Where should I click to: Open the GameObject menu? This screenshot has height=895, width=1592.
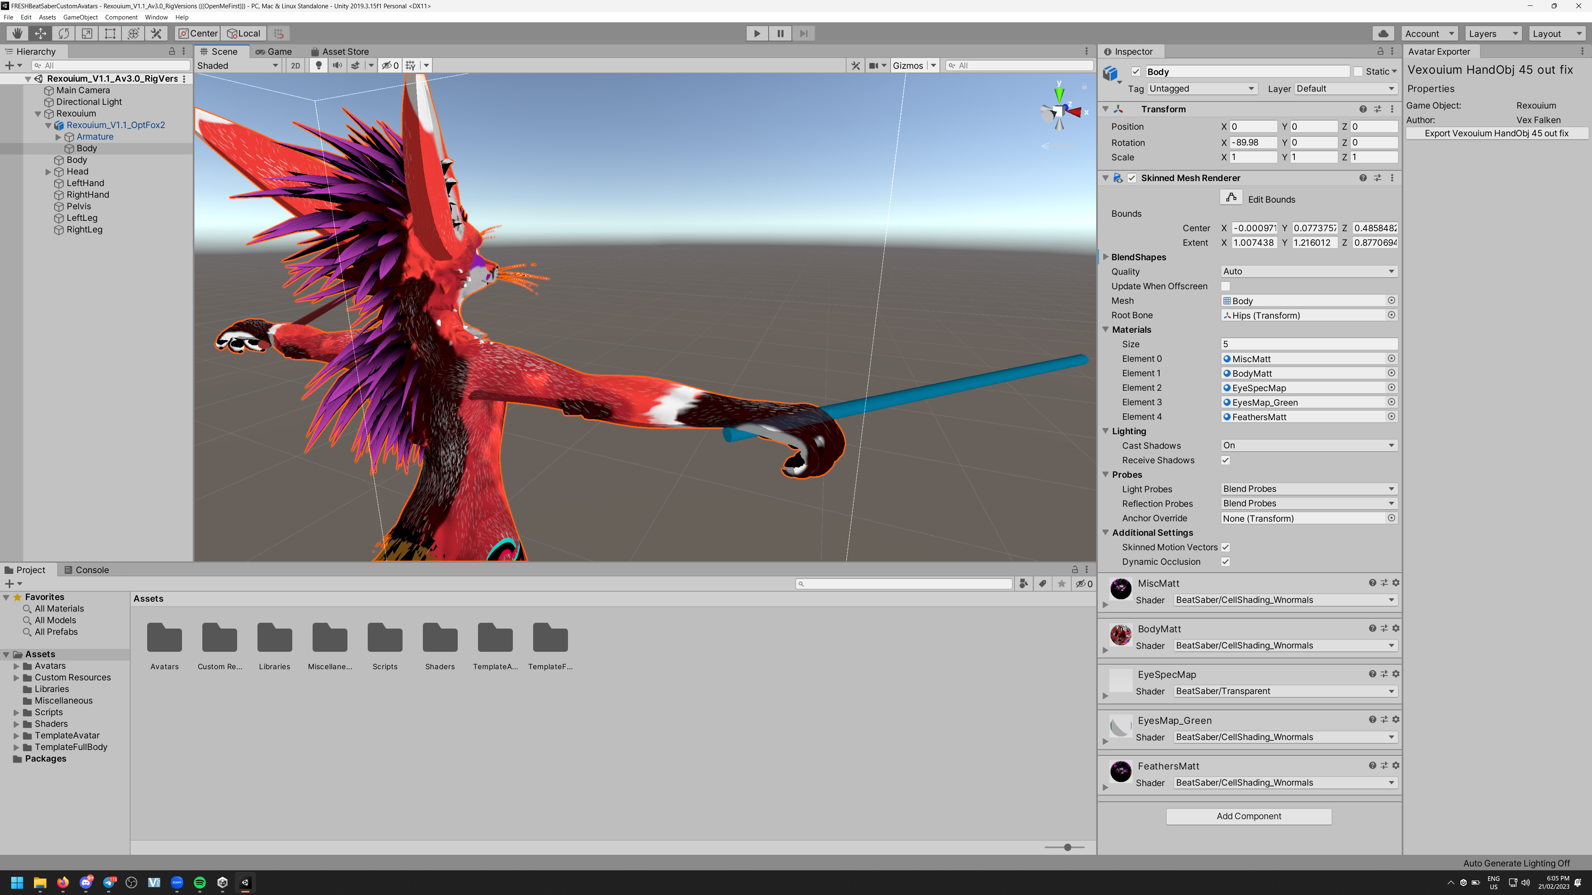tap(80, 17)
